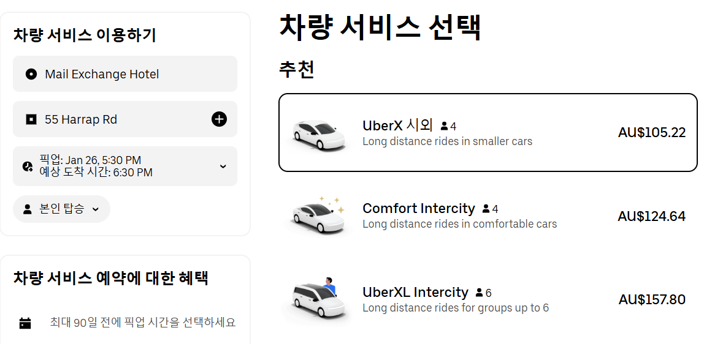The image size is (723, 344).
Task: Edit the Mail Exchange Hotel pickup field
Action: [x=124, y=74]
